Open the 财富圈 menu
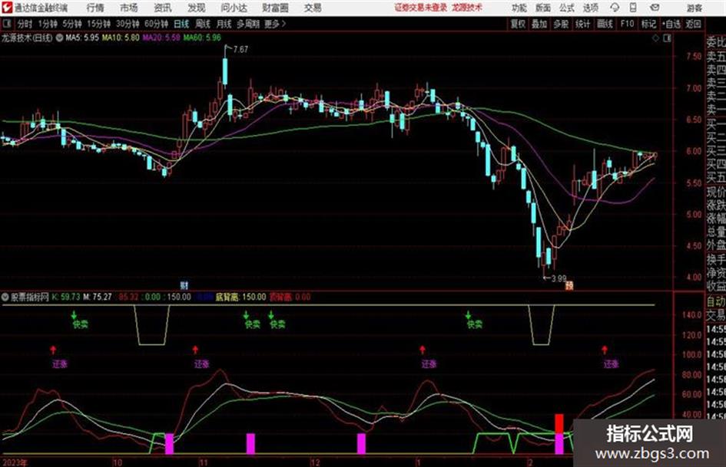The image size is (726, 467). coord(275,8)
